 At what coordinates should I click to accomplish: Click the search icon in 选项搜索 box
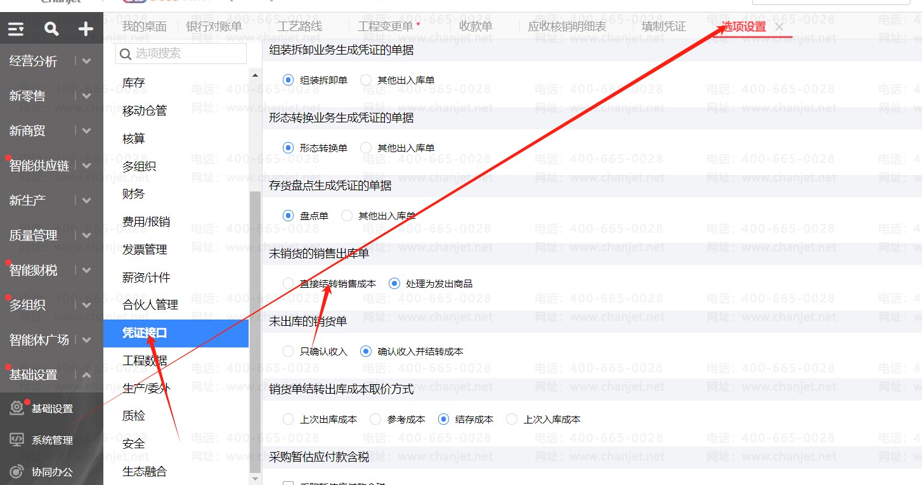(x=126, y=54)
